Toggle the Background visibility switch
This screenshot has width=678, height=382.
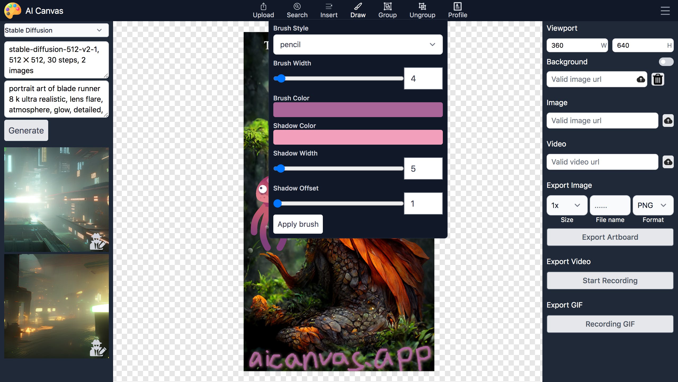(x=666, y=61)
